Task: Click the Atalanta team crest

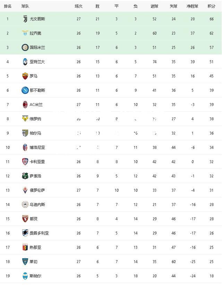Action: point(25,62)
